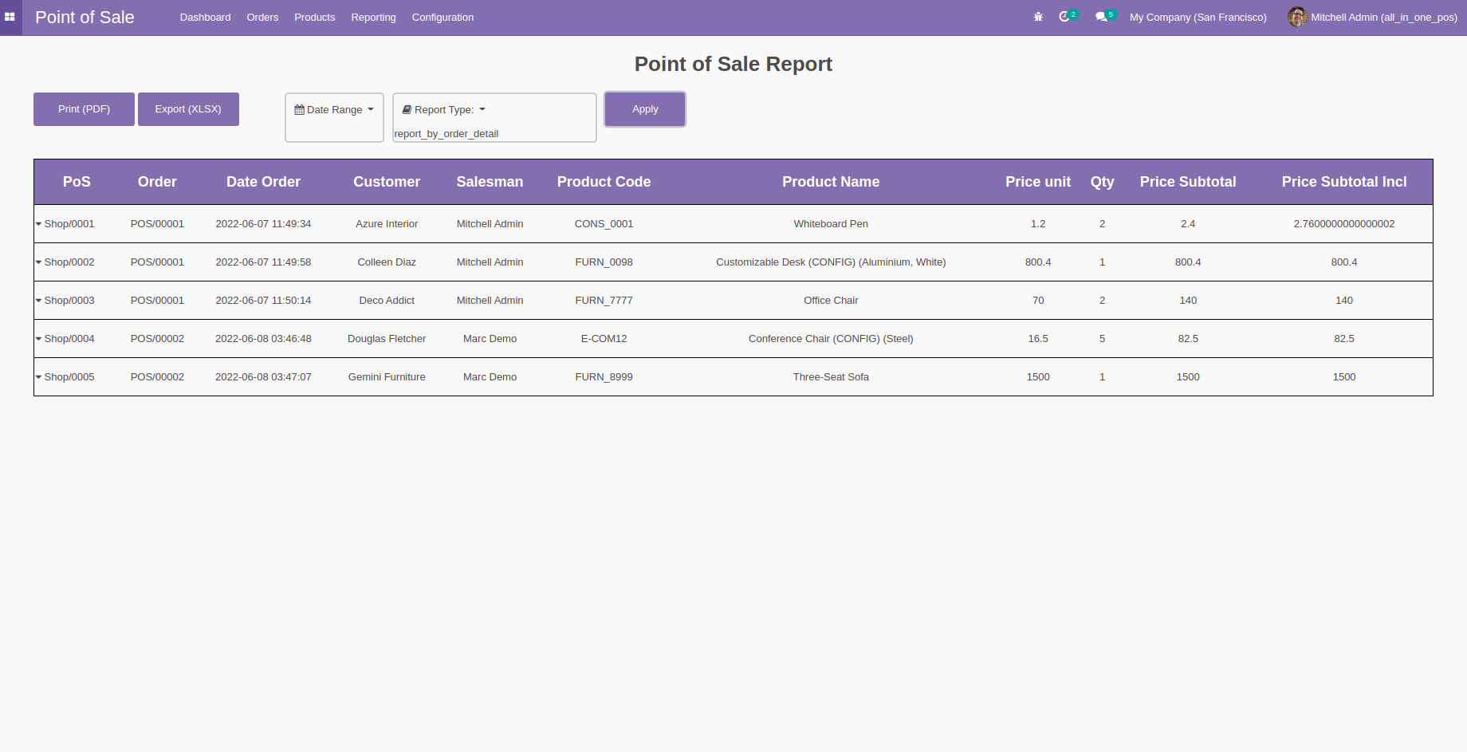
Task: Open the Reporting menu
Action: coord(373,18)
